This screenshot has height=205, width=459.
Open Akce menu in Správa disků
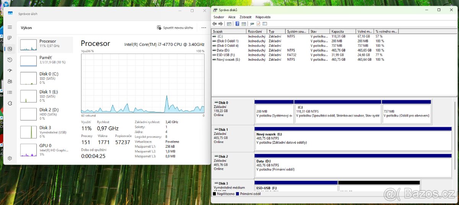tap(232, 17)
